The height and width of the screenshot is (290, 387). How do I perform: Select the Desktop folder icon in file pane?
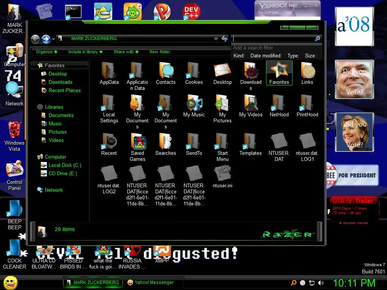[222, 74]
